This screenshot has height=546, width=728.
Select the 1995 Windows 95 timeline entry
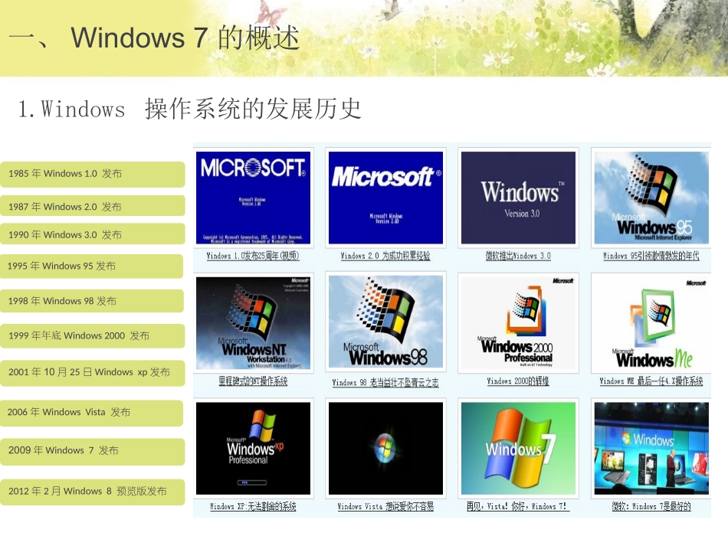[91, 266]
